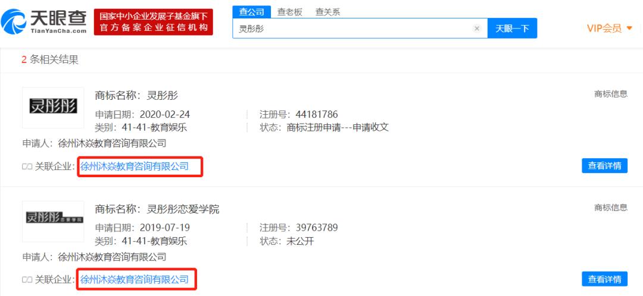
Task: Click the 天眼一下 search button
Action: [512, 29]
